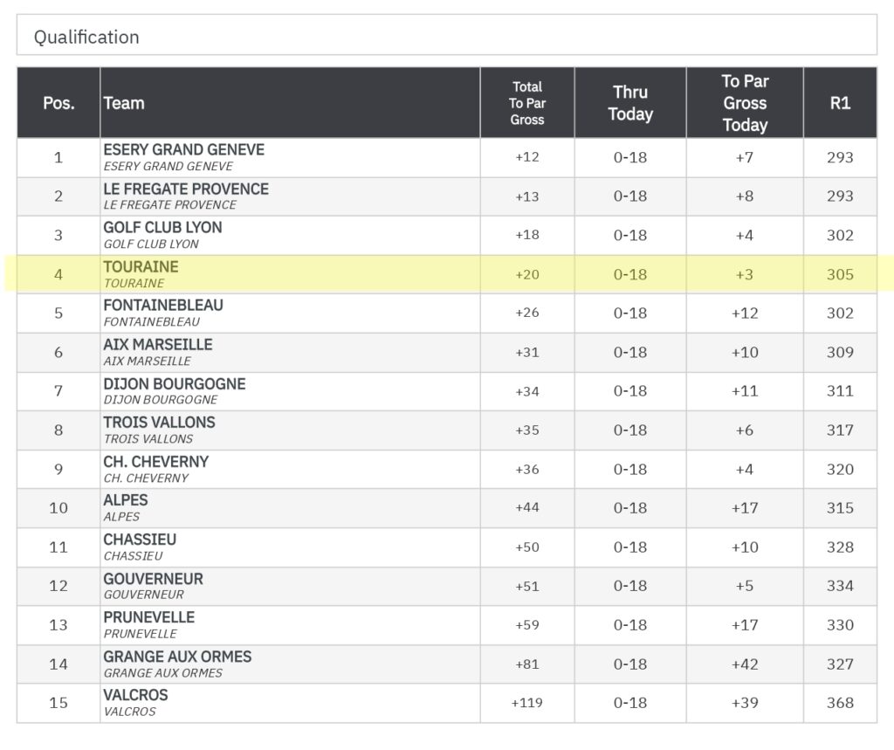Select GRANGE AUX ORMES team row
894x750 pixels.
(177, 657)
